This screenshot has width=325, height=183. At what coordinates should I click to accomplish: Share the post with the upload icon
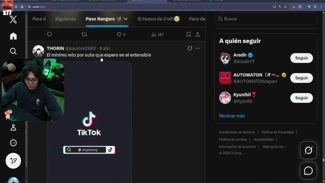click(x=198, y=34)
